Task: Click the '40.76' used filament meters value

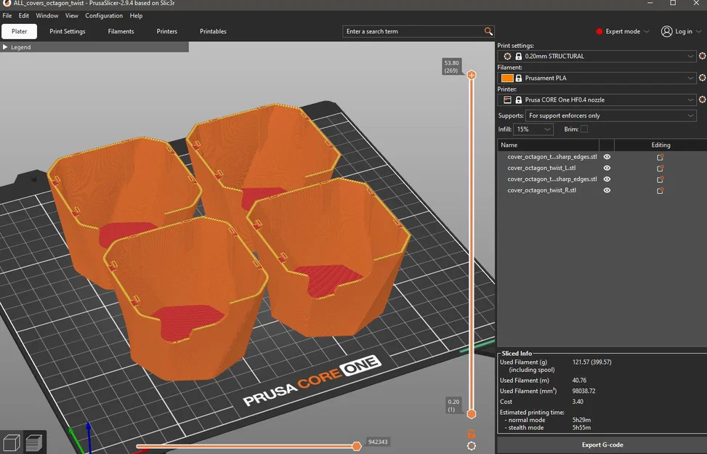Action: point(579,381)
